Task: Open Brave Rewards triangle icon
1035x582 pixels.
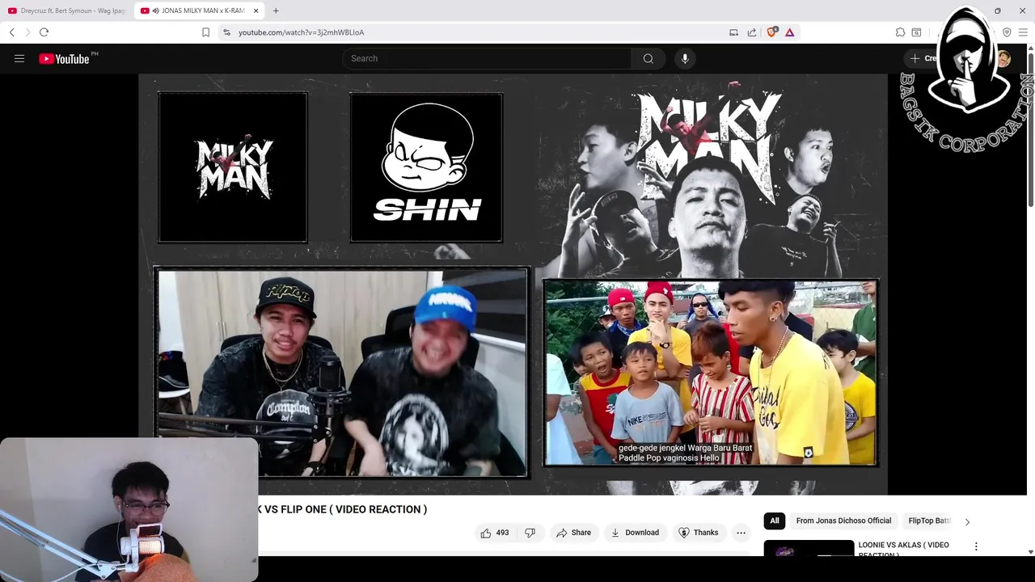Action: (x=790, y=32)
